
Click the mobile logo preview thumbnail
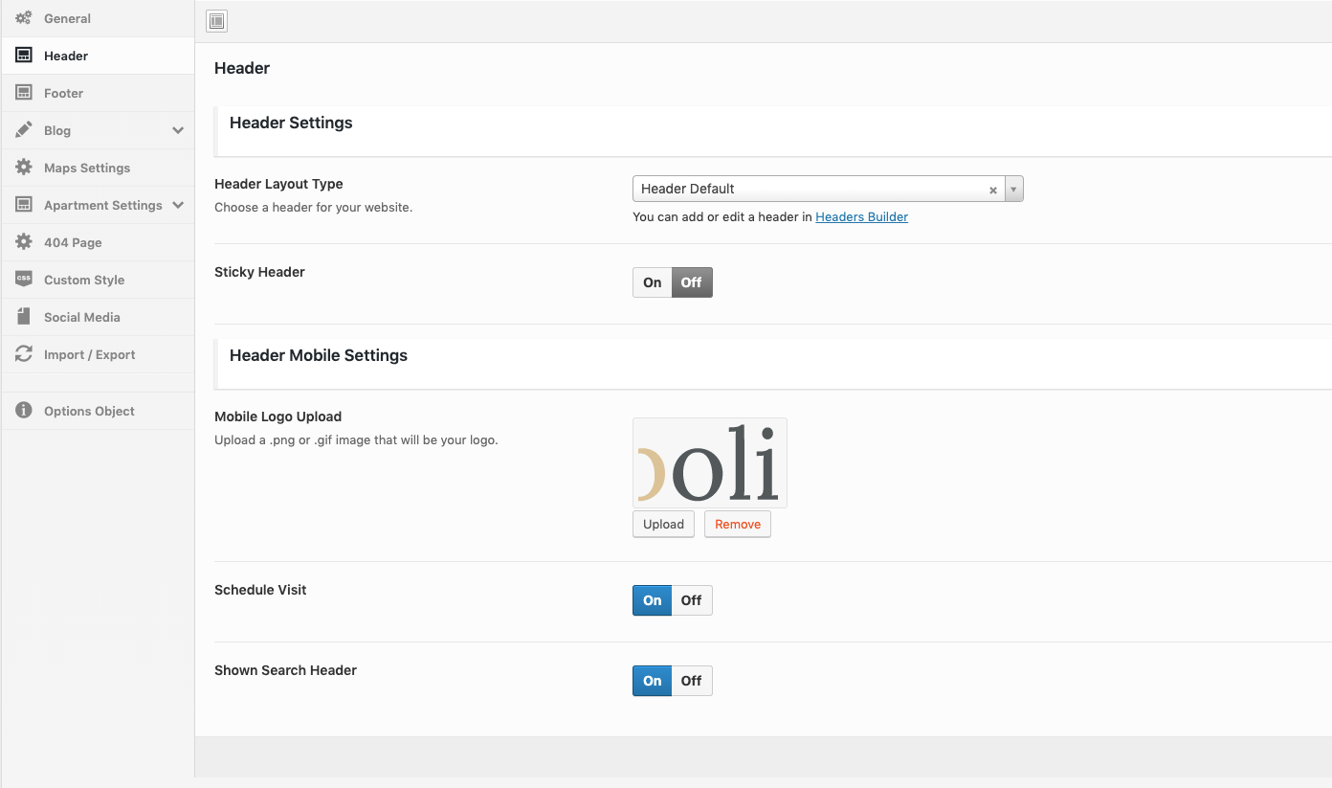pyautogui.click(x=709, y=462)
